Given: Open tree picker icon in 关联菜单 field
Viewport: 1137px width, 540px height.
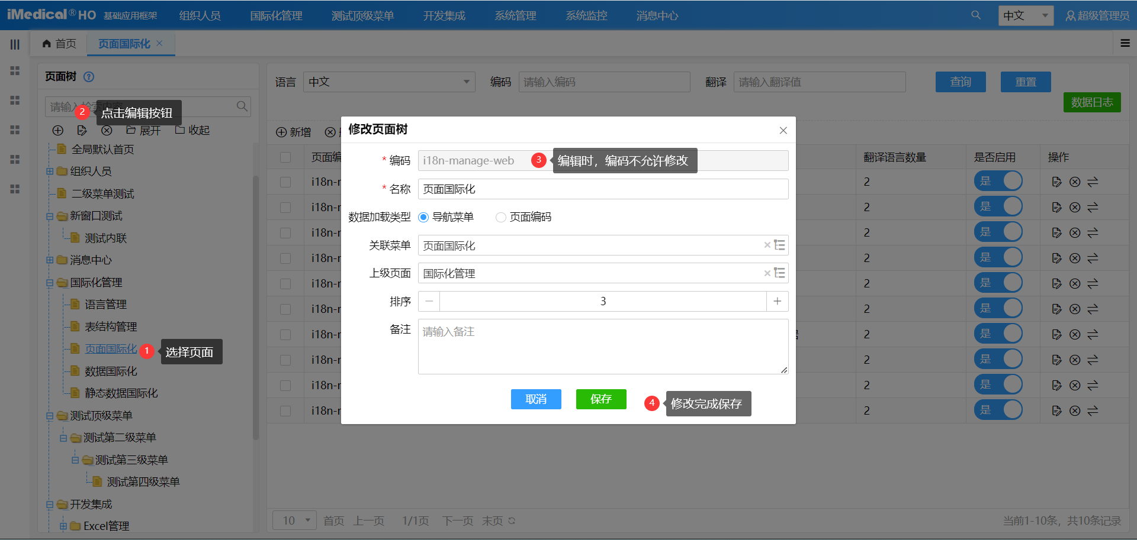Looking at the screenshot, I should click(780, 245).
